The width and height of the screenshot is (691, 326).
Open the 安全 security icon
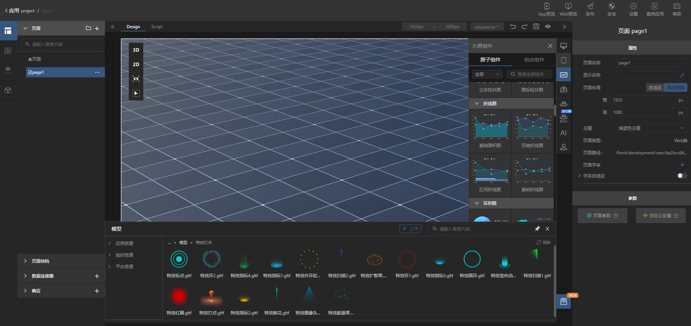coord(612,10)
